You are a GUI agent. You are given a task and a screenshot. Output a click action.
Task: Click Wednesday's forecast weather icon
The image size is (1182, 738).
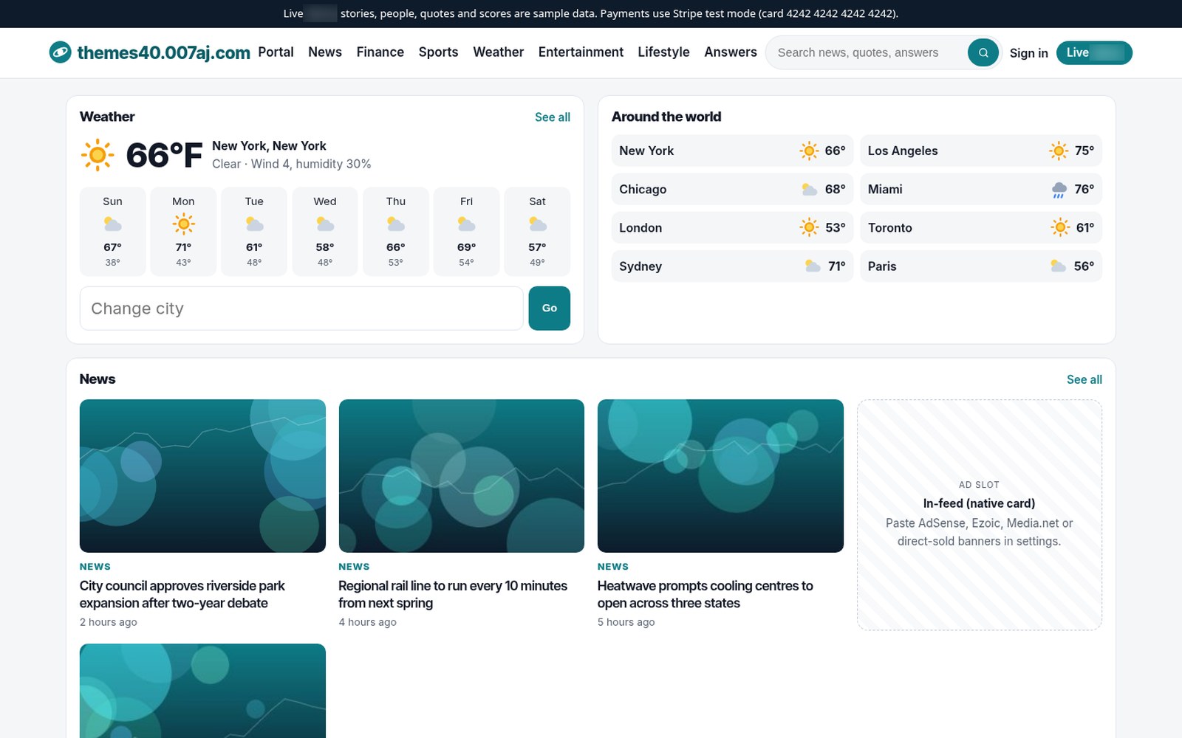tap(325, 224)
